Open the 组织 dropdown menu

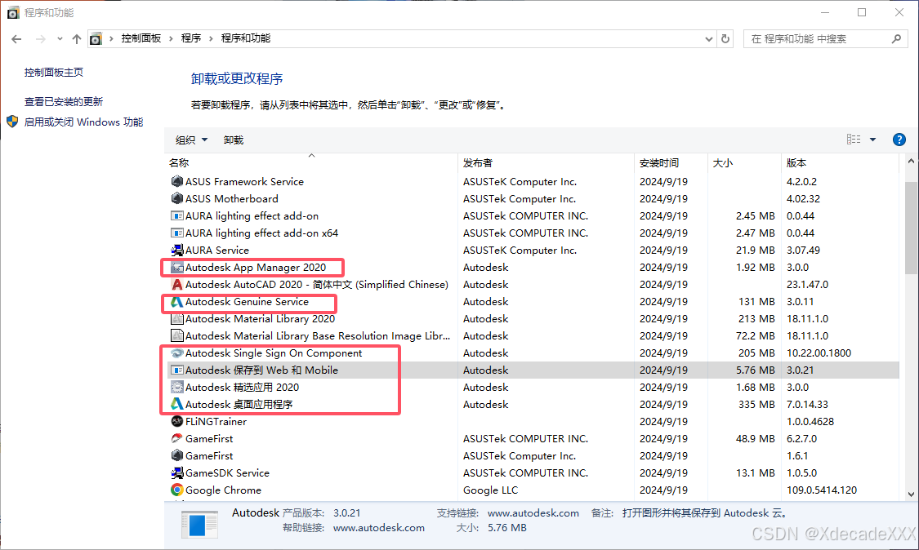tap(192, 140)
